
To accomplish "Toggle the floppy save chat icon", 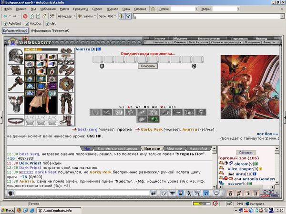I will pyautogui.click(x=181, y=193).
